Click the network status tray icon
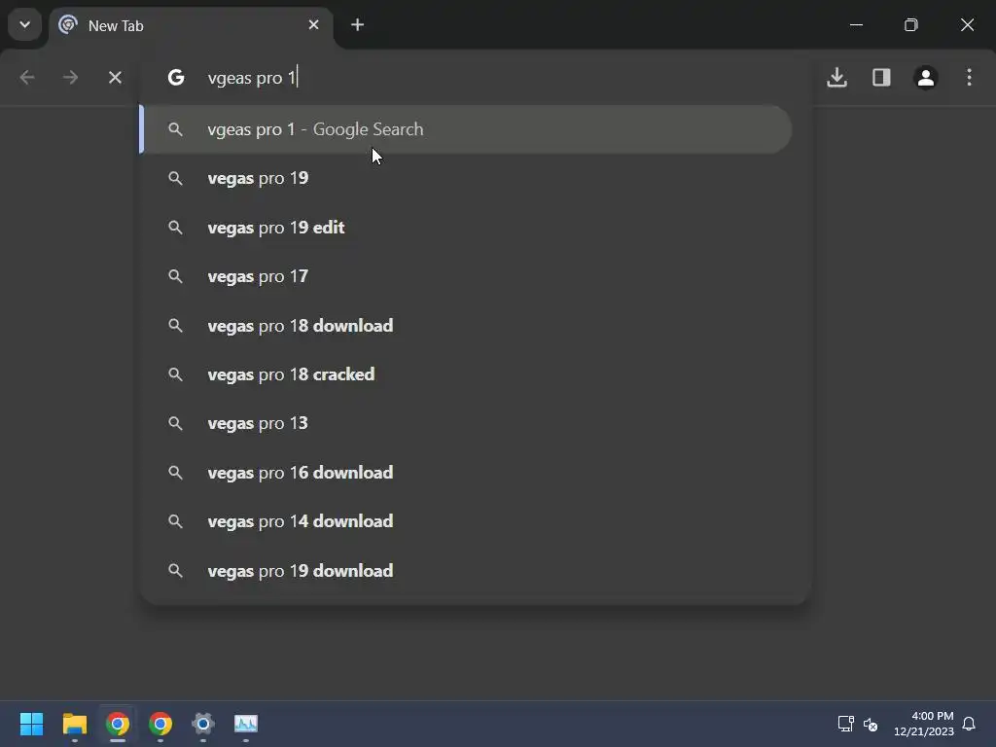Viewport: 996px width, 747px height. click(x=846, y=724)
